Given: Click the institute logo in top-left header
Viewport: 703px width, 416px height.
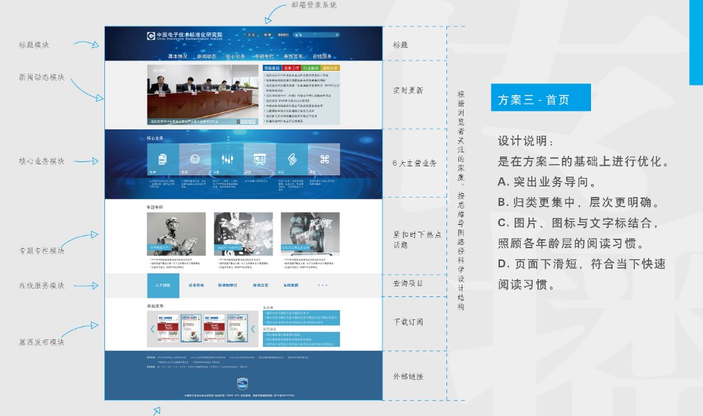Looking at the screenshot, I should pos(150,35).
